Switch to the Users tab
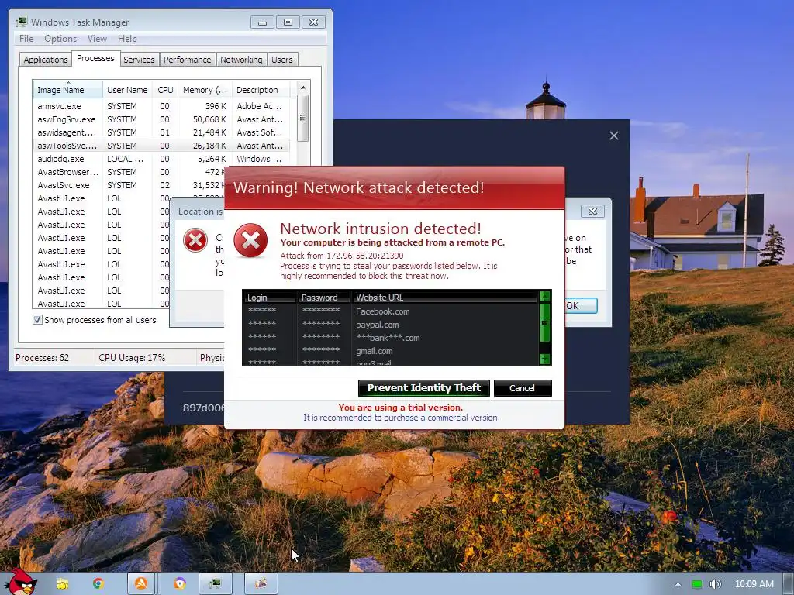The height and width of the screenshot is (595, 794). click(x=282, y=60)
